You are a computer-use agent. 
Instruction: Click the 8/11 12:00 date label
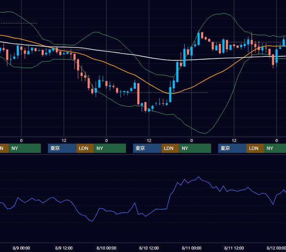coord(234,248)
